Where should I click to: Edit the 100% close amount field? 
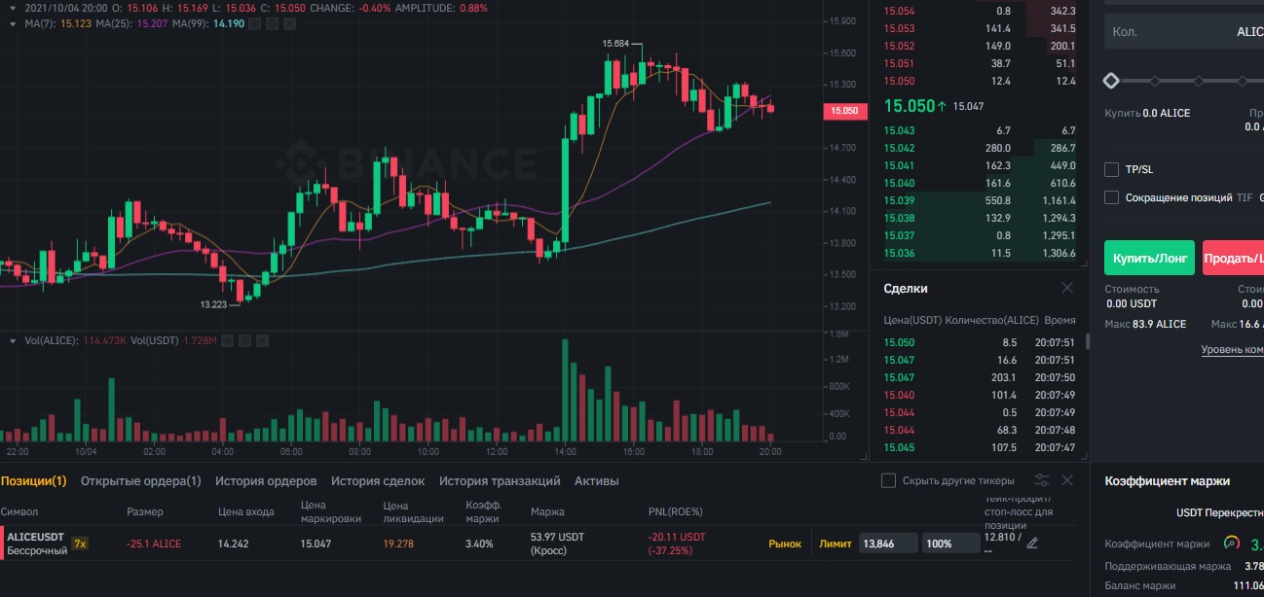[951, 544]
